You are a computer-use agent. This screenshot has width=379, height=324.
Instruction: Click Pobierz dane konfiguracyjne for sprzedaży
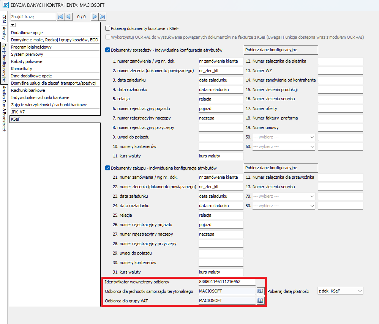pos(281,50)
